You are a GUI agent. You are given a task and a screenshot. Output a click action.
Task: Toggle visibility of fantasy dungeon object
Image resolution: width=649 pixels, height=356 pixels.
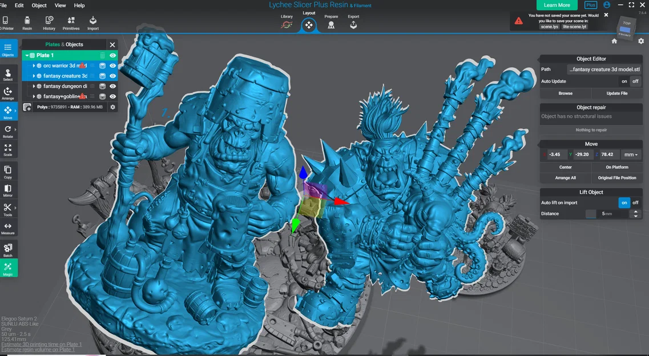[x=112, y=87]
